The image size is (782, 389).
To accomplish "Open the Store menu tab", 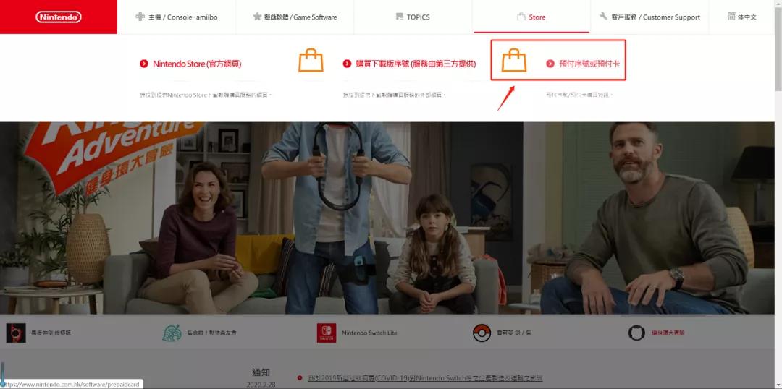I will [x=531, y=17].
